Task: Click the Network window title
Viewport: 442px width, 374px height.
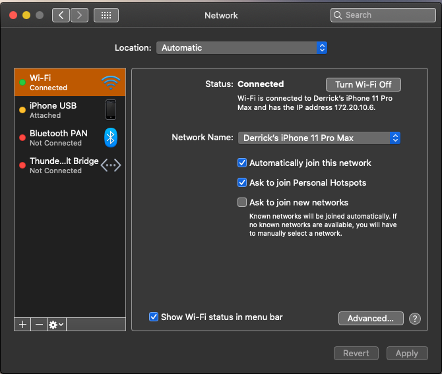Action: 221,15
